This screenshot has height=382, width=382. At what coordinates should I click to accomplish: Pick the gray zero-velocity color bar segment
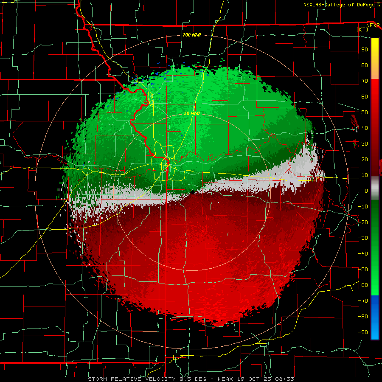[x=375, y=188]
